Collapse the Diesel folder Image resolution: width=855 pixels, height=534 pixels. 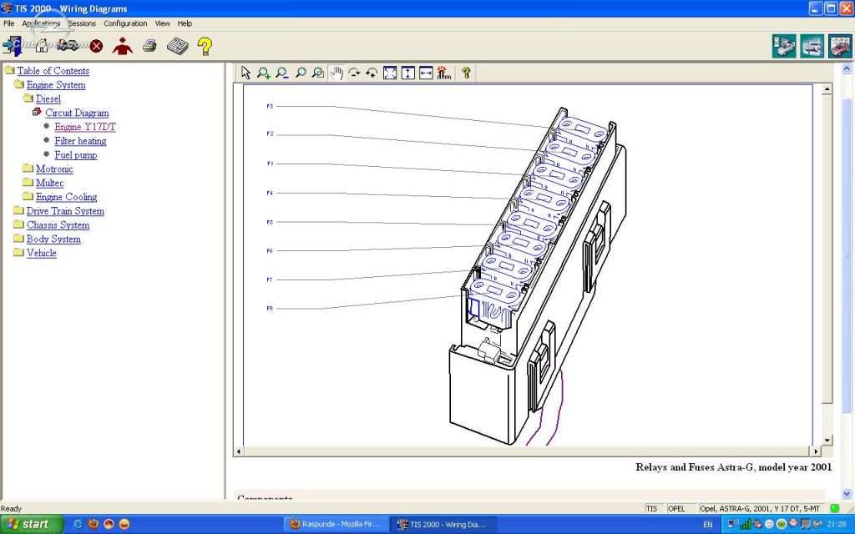pos(28,98)
